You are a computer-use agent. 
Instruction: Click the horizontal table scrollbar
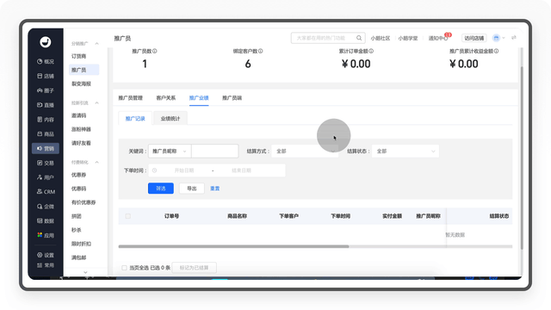(233, 246)
